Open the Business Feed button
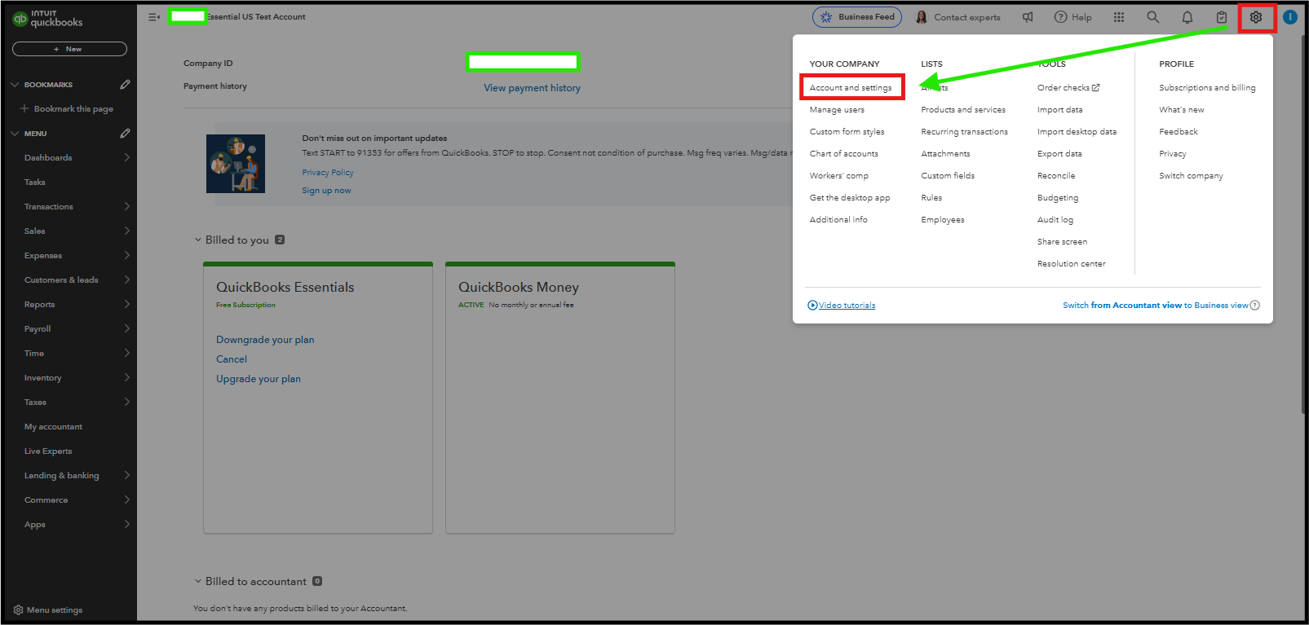 857,17
